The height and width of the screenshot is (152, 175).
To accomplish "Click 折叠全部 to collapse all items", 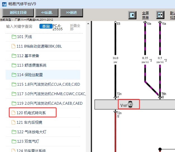I will click(75, 27).
